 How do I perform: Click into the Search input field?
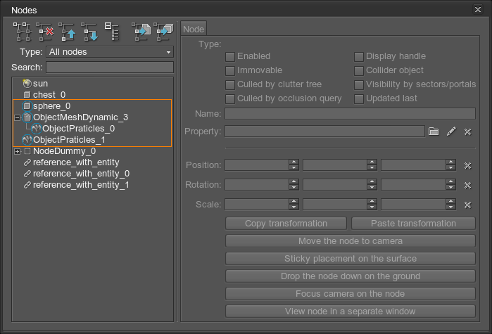(x=109, y=68)
